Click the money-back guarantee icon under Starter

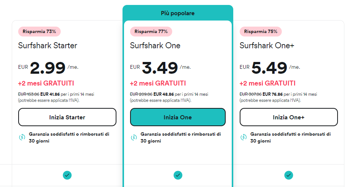click(x=22, y=137)
